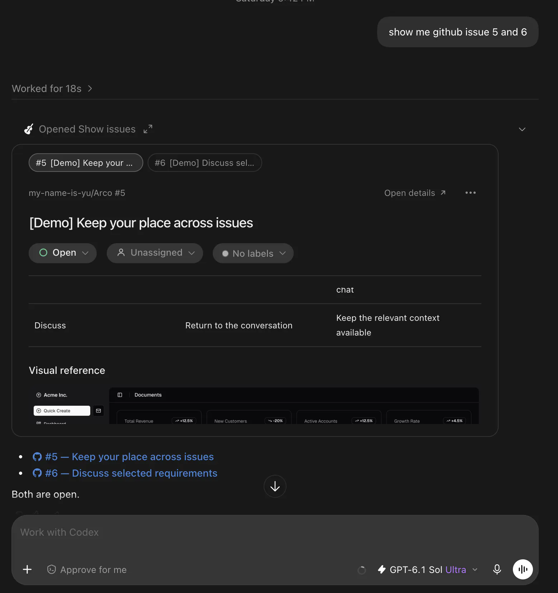Screen dimensions: 558x593
Task: Open details of issue #5
Action: click(415, 193)
